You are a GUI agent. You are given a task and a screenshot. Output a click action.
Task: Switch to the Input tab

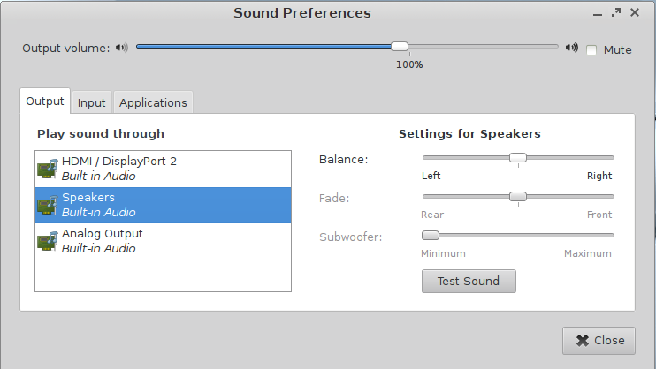click(91, 102)
